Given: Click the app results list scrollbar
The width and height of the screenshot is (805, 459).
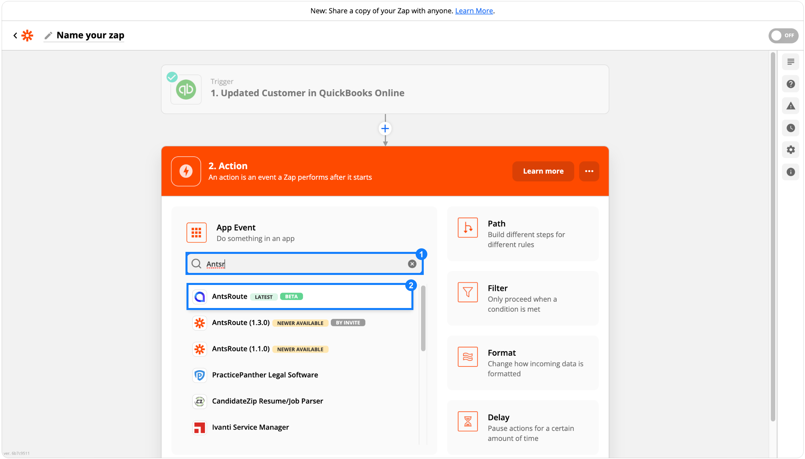Looking at the screenshot, I should [x=423, y=318].
